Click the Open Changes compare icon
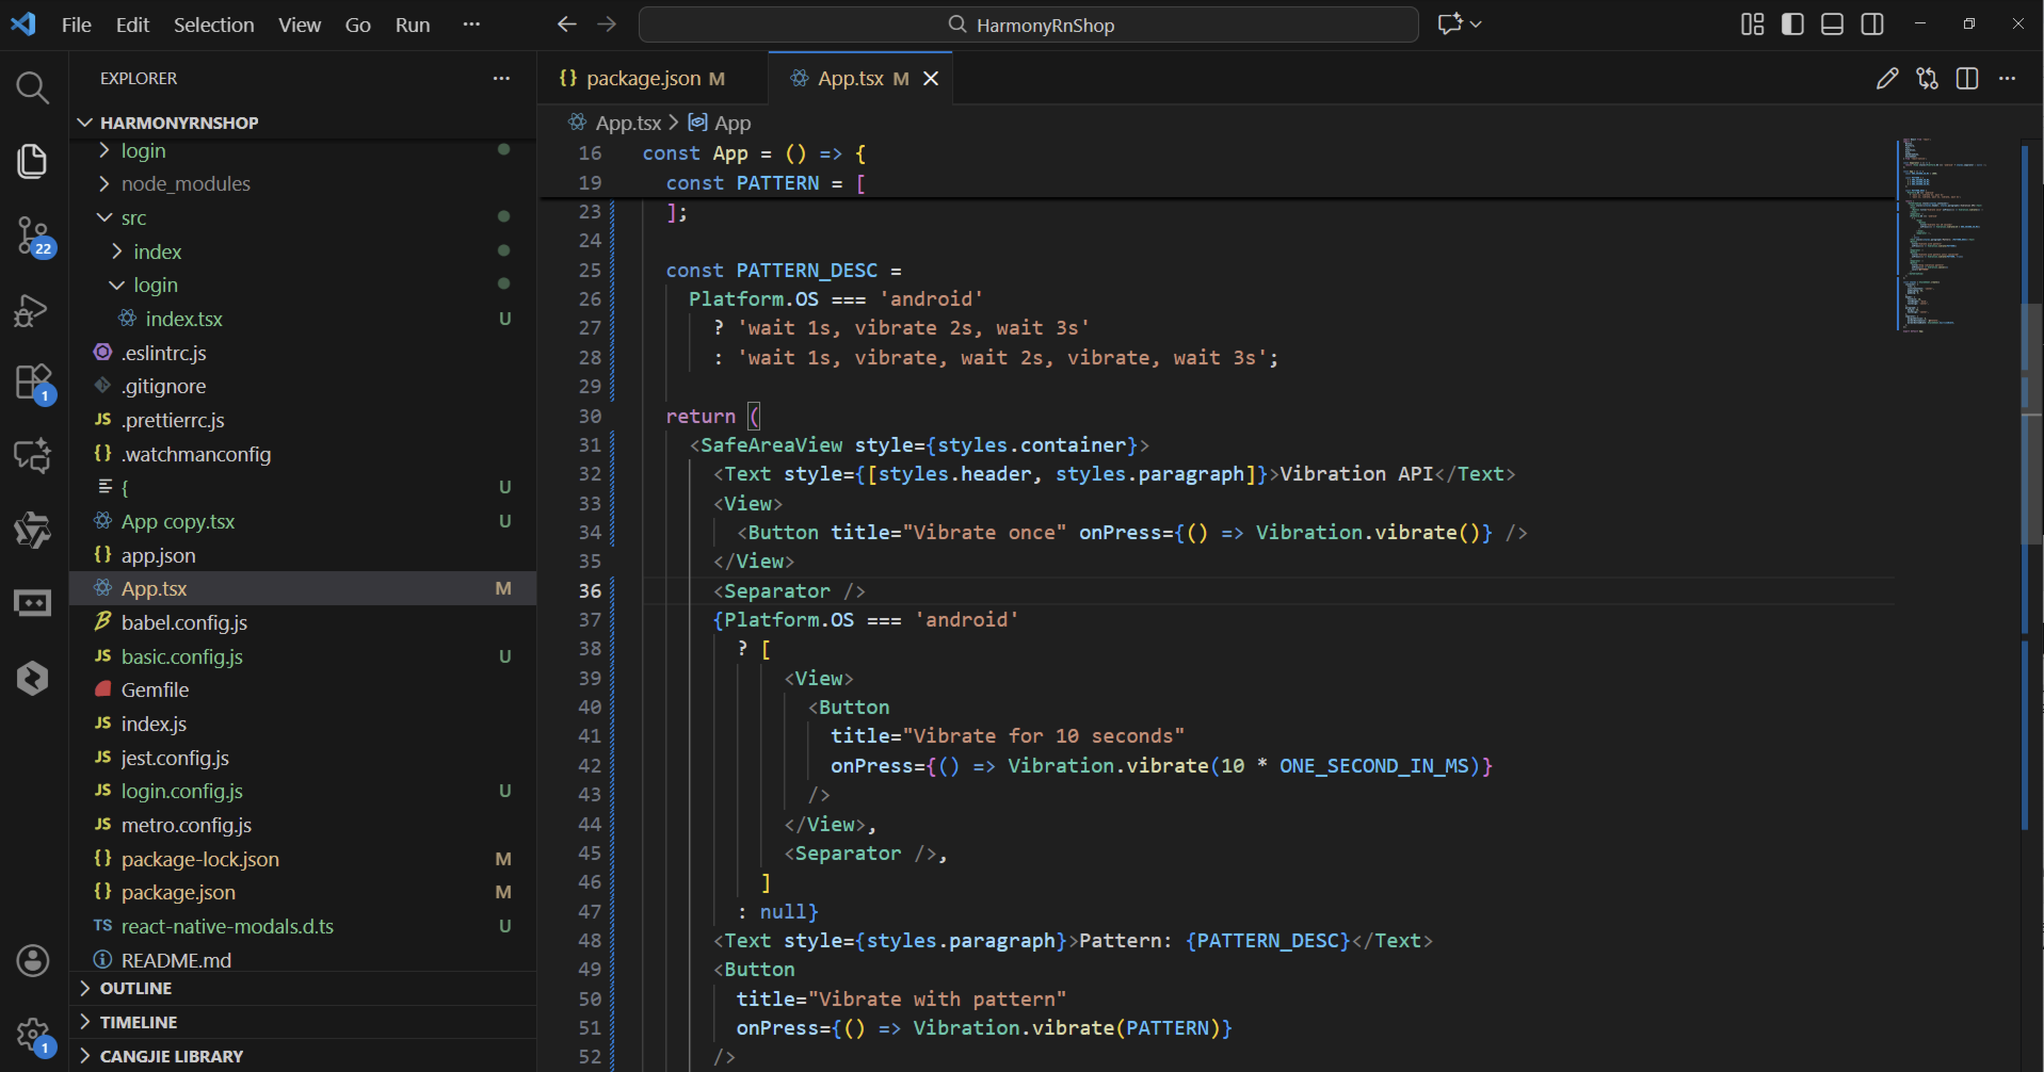Image resolution: width=2044 pixels, height=1072 pixels. coord(1927,78)
